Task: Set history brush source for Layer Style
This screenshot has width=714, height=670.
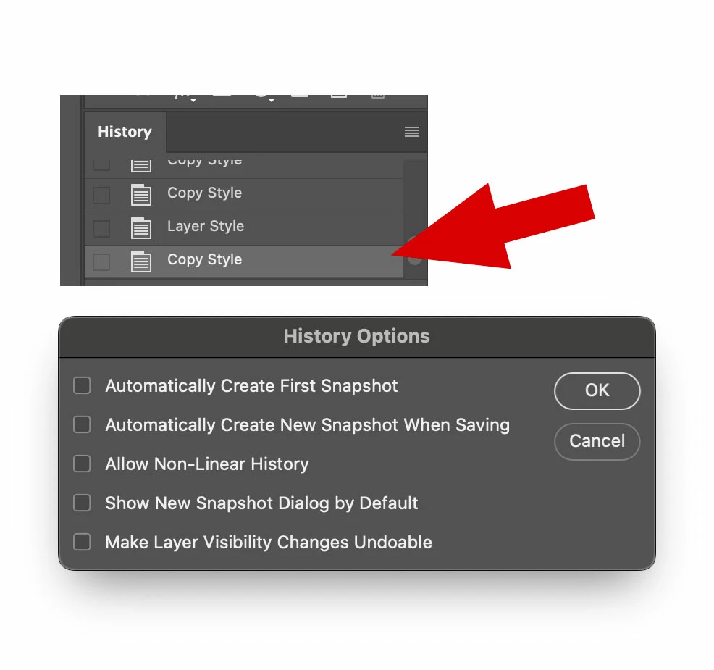Action: 101,228
